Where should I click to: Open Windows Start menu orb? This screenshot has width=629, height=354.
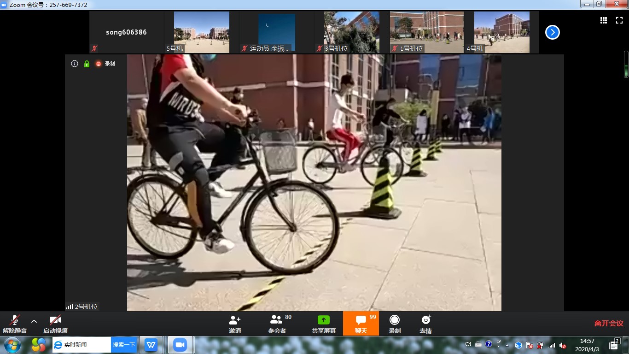[12, 345]
